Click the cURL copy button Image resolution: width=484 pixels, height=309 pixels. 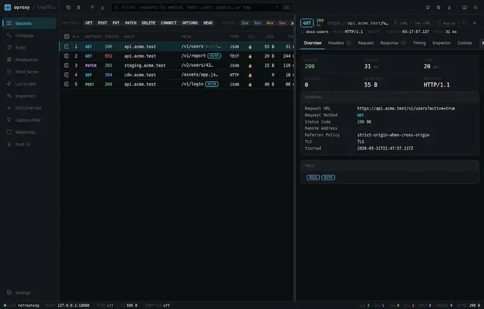[x=401, y=23]
